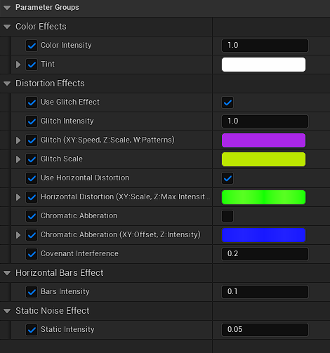Select the Covenant Interference label

(x=79, y=253)
